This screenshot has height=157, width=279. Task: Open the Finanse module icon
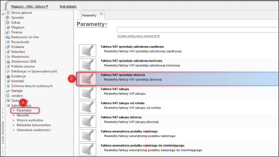8,32
